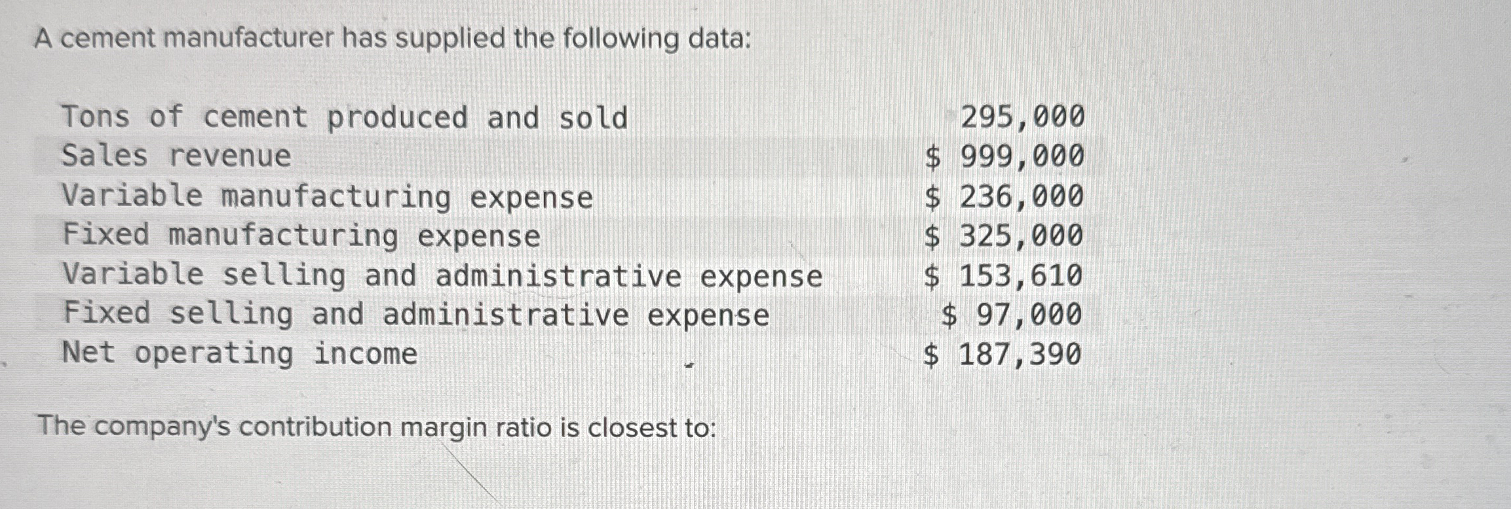This screenshot has width=1511, height=509.
Task: Click 'Fixed selling and administrative expense' label
Action: coord(416,314)
